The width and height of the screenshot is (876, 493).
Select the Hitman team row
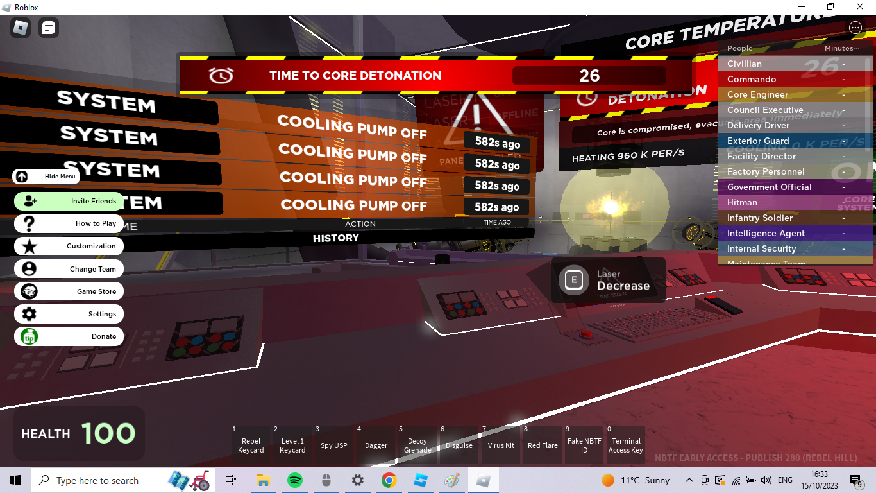(792, 202)
